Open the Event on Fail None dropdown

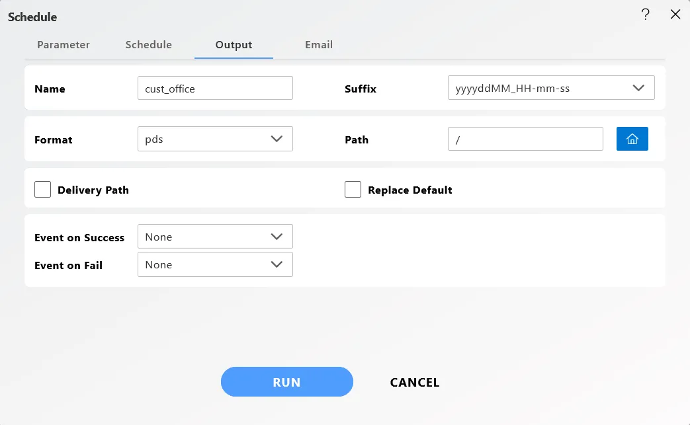215,264
